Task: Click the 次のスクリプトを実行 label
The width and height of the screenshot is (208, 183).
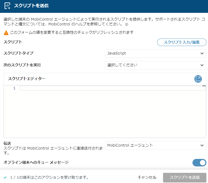Action: 22,65
